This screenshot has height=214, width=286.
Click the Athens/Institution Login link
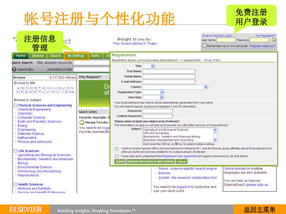(217, 36)
